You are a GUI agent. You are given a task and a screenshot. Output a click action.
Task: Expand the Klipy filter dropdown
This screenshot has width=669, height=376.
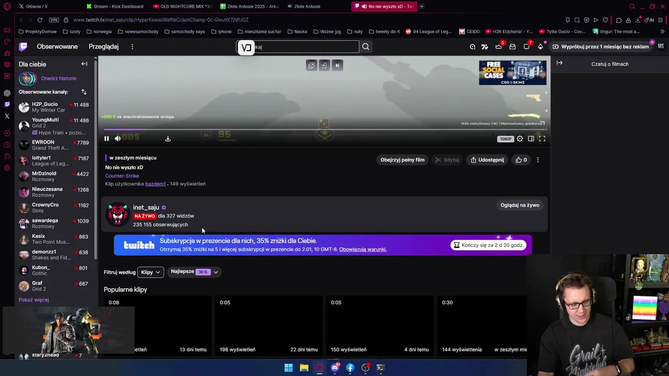151,272
